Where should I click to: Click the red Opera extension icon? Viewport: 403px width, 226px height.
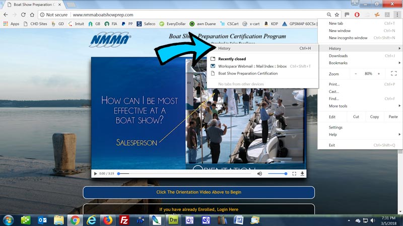point(357,15)
